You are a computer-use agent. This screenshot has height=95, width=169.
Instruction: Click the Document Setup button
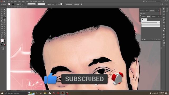(x=69, y=4)
